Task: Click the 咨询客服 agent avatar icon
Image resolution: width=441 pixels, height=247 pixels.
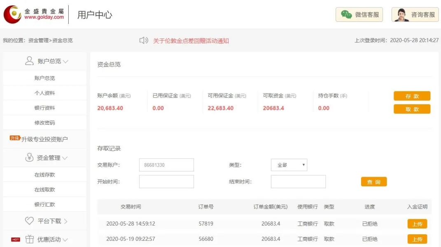Action: [401, 15]
